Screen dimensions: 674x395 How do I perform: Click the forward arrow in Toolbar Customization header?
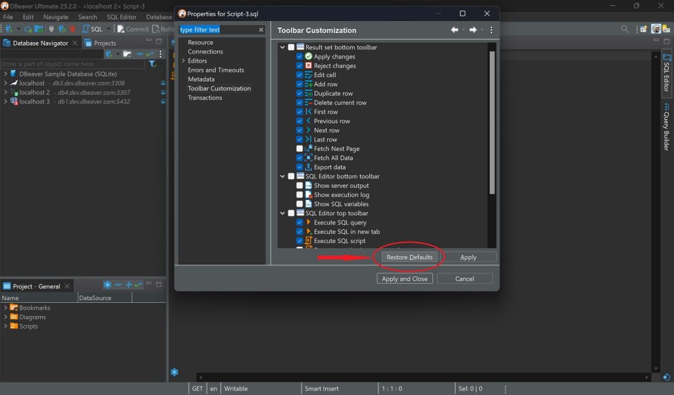(x=473, y=30)
